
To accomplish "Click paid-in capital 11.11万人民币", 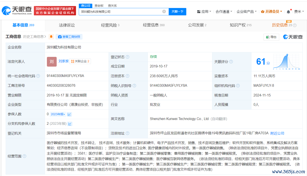I will tap(264, 76).
